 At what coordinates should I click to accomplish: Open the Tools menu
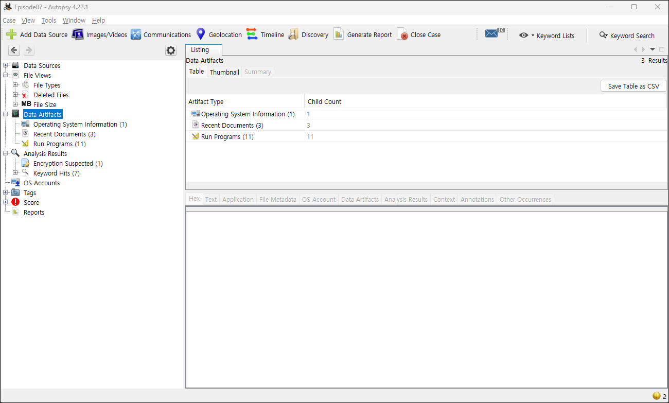coord(49,21)
